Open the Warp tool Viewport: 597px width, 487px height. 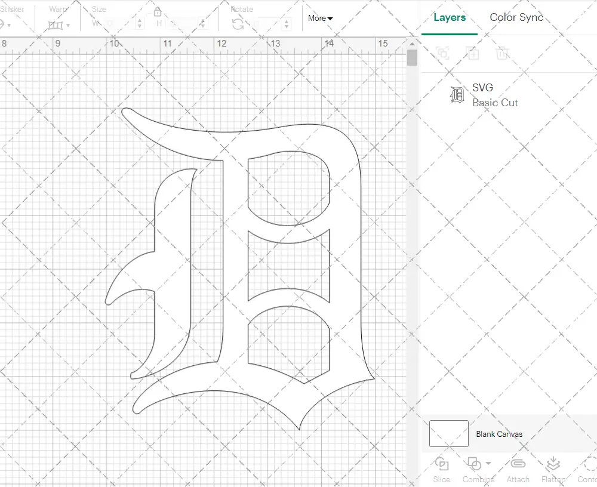[55, 25]
